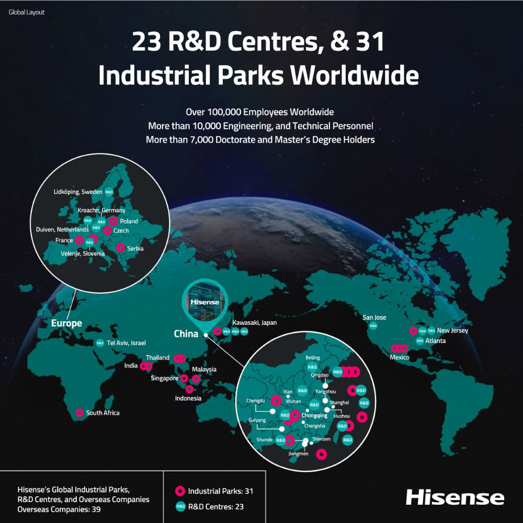Click the "Shanghai" label
This screenshot has width=523, height=523.
[339, 403]
